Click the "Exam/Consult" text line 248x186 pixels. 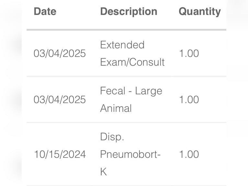coord(132,62)
